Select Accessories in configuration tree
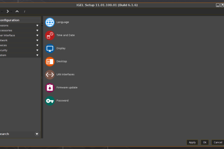 tap(20, 31)
